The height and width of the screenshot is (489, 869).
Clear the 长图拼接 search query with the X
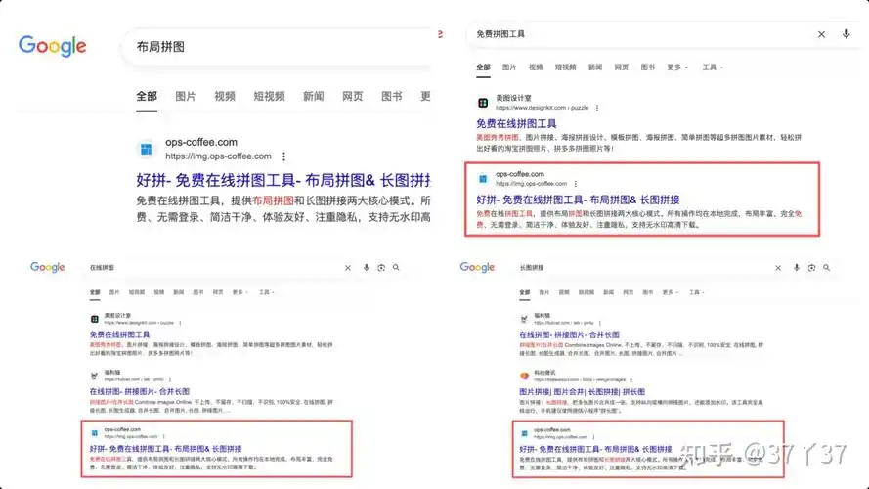(778, 268)
